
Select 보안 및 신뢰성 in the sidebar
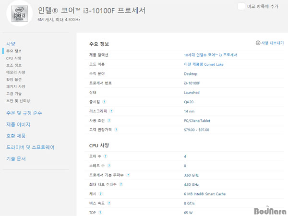click(x=18, y=101)
